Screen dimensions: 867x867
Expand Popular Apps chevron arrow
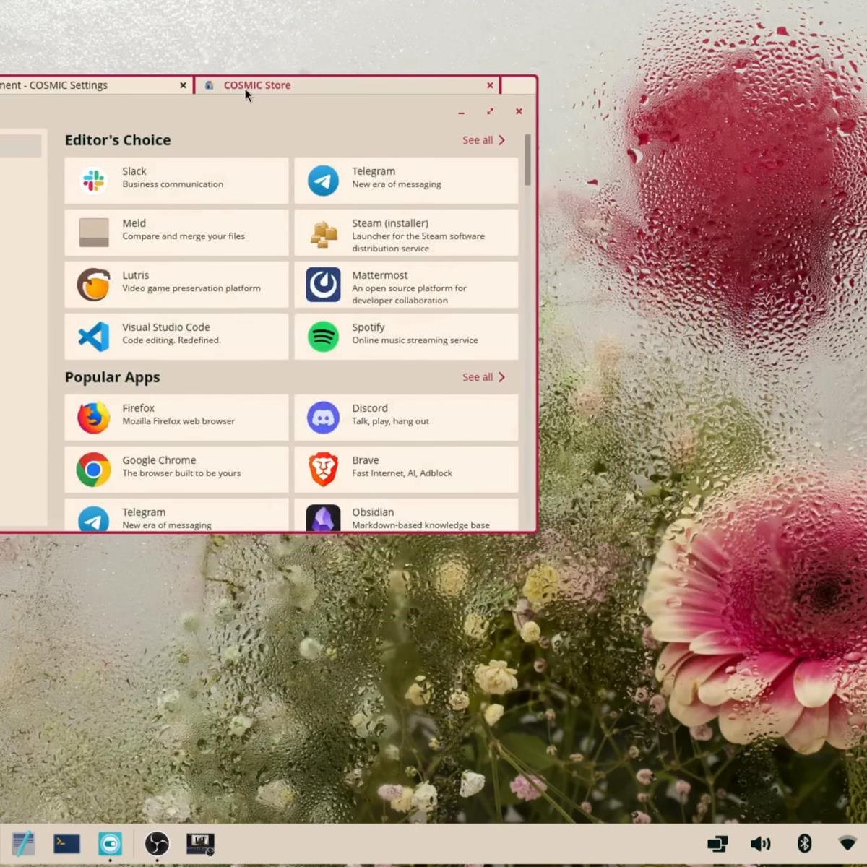point(501,377)
